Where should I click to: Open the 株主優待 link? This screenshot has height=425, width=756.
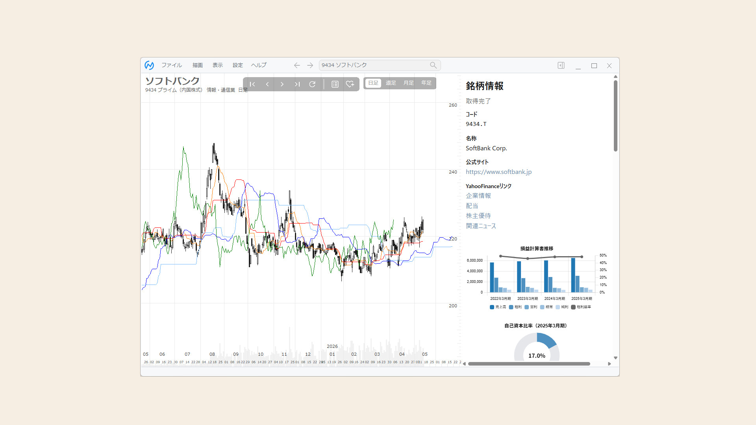coord(478,216)
